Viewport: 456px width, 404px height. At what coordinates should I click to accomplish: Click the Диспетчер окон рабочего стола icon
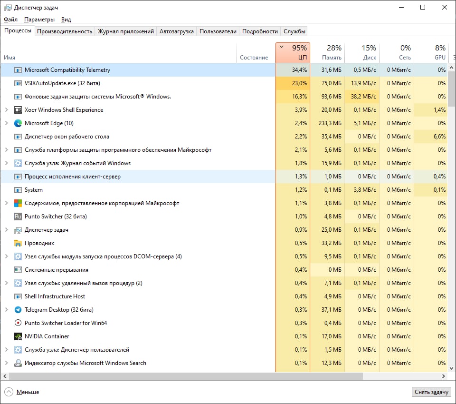[x=18, y=137]
